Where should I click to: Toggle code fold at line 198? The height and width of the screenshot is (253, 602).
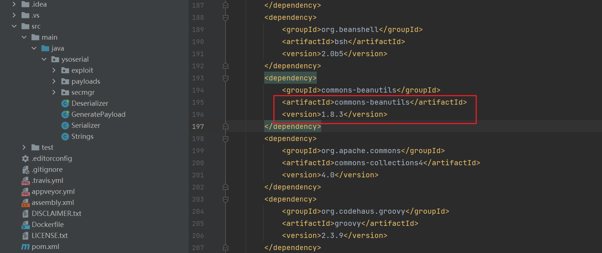[x=226, y=139]
